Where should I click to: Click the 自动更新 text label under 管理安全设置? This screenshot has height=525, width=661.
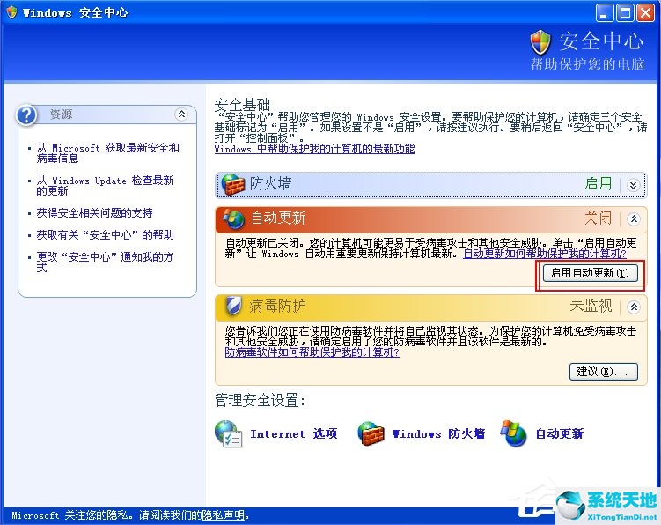(x=560, y=434)
